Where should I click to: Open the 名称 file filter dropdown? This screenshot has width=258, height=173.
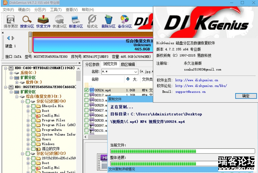136,72
